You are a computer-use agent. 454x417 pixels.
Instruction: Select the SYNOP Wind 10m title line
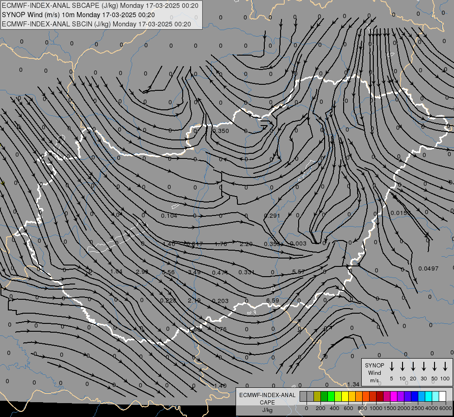click(x=78, y=15)
